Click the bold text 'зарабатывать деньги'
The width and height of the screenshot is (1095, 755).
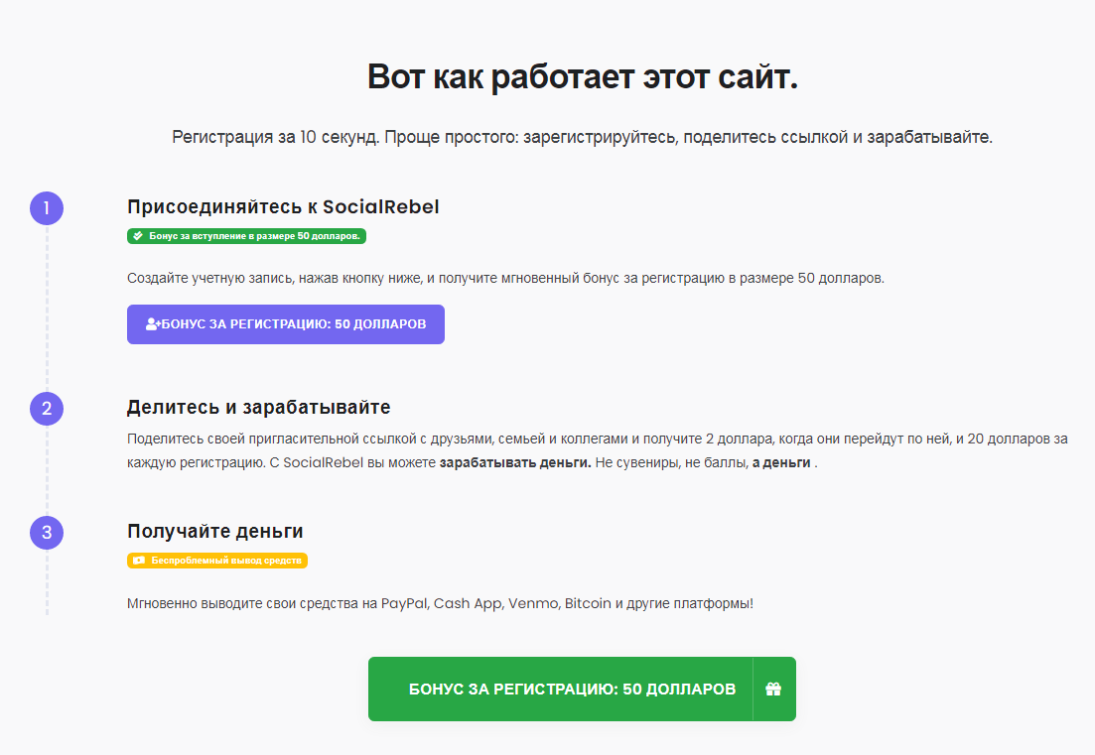click(515, 462)
